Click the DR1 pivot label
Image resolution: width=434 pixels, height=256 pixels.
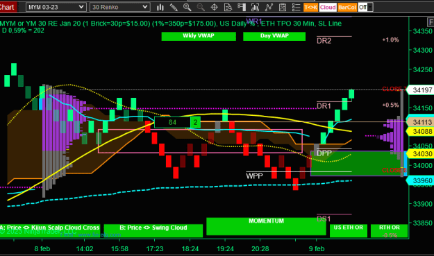coord(324,106)
